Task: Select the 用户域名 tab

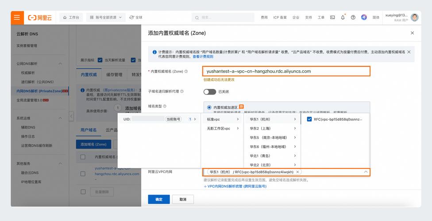Action: [x=89, y=130]
